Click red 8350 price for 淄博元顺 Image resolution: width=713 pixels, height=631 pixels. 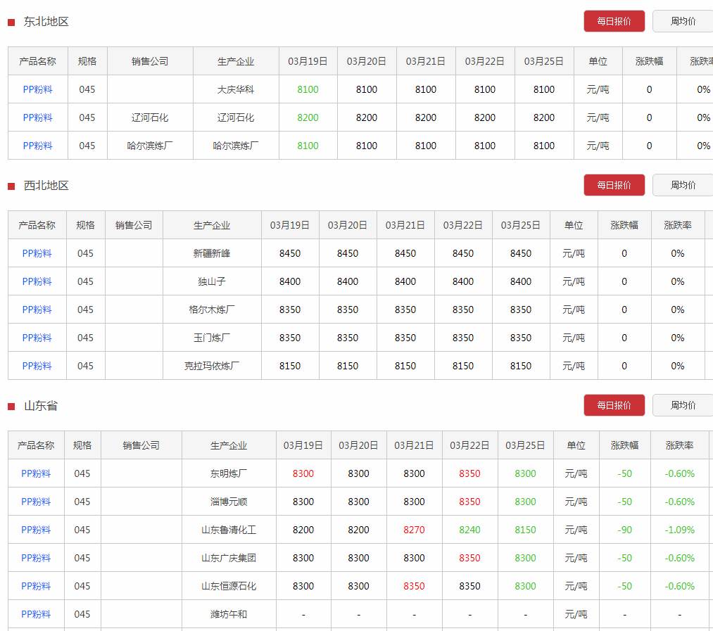click(469, 502)
